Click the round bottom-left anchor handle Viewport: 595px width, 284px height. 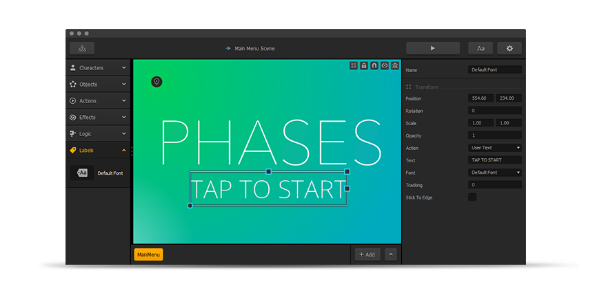pos(190,206)
